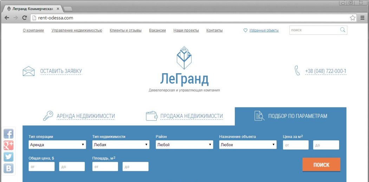Open the Chrome hamburger menu
This screenshot has height=182, width=369.
(x=362, y=17)
